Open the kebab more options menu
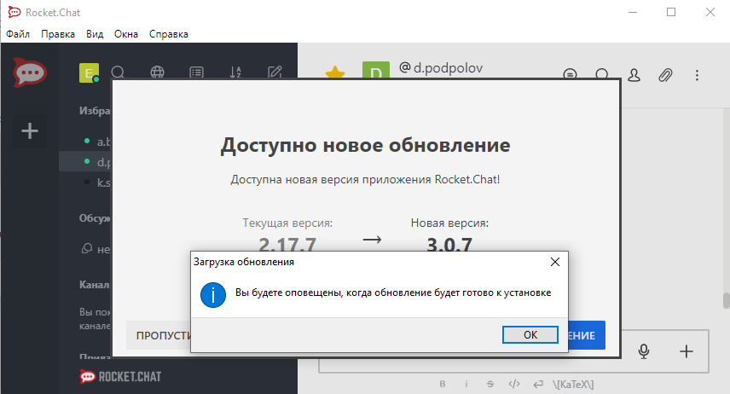This screenshot has width=730, height=394. (x=697, y=75)
